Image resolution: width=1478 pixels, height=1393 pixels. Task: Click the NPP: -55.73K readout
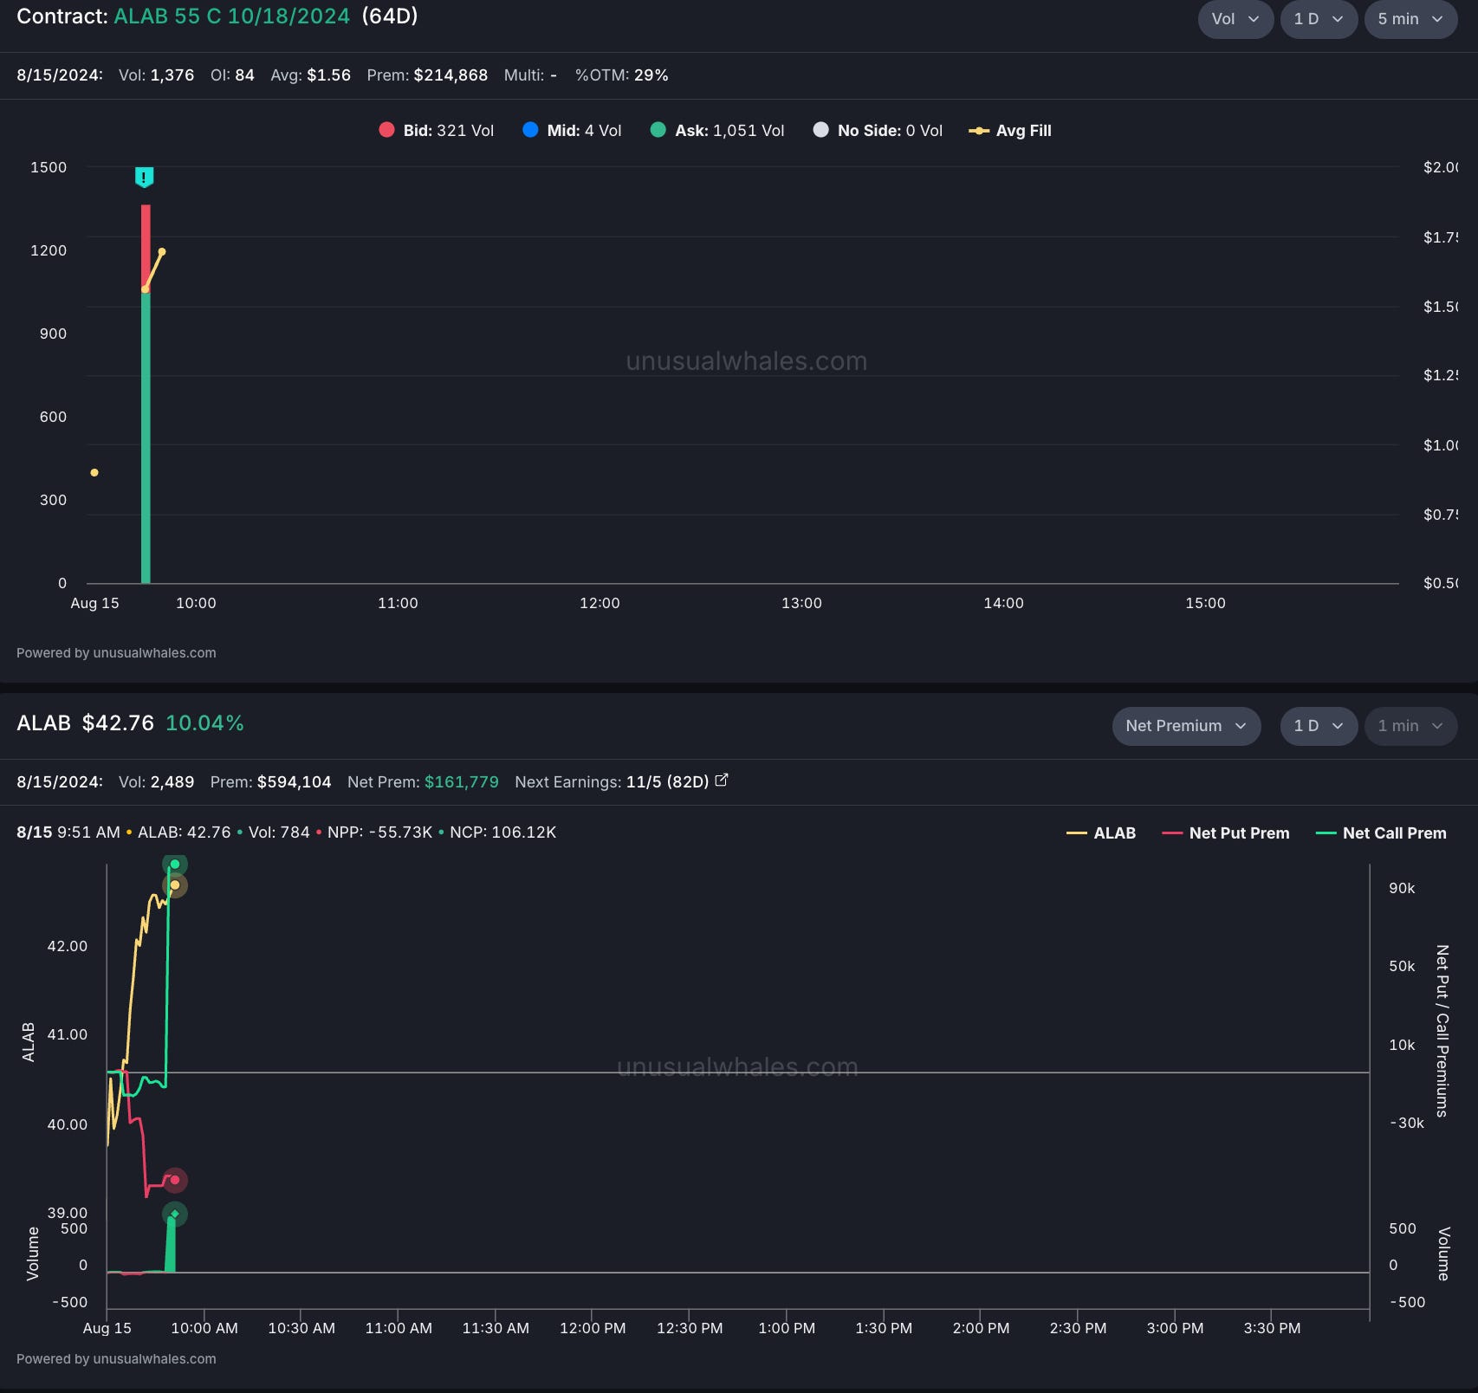click(379, 833)
